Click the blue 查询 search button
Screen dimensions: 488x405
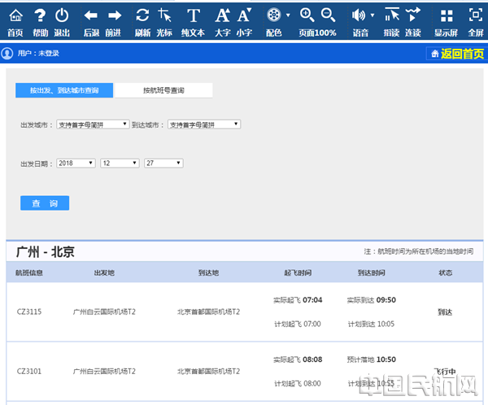[x=45, y=203]
